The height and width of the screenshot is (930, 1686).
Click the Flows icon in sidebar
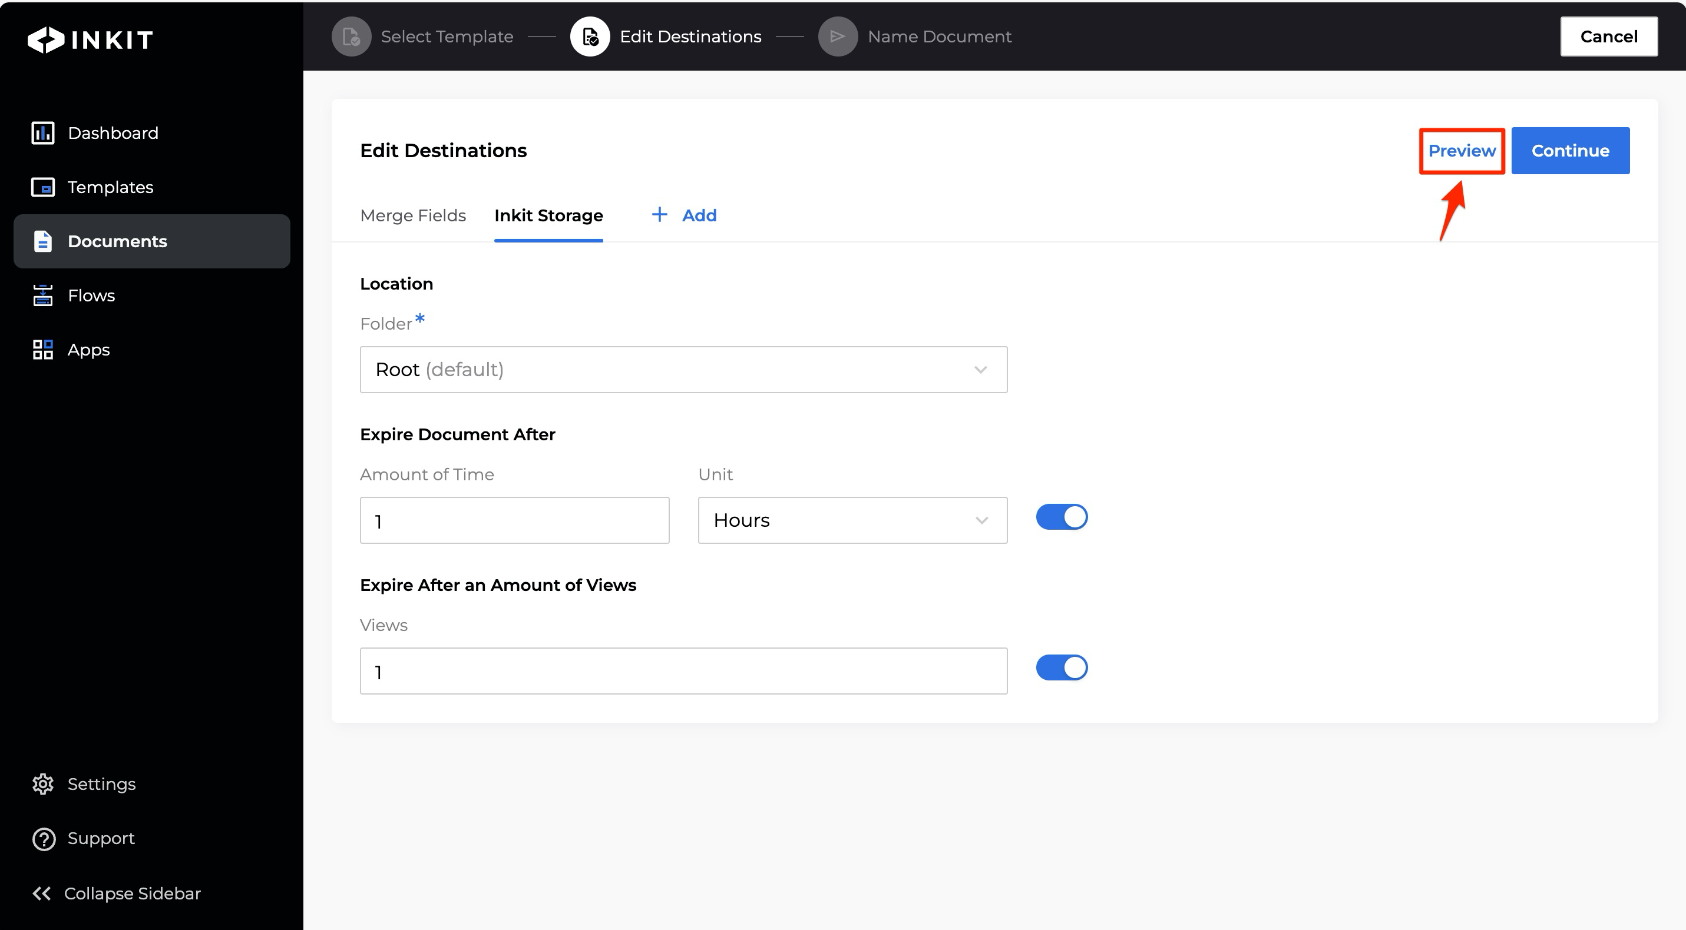pyautogui.click(x=43, y=295)
